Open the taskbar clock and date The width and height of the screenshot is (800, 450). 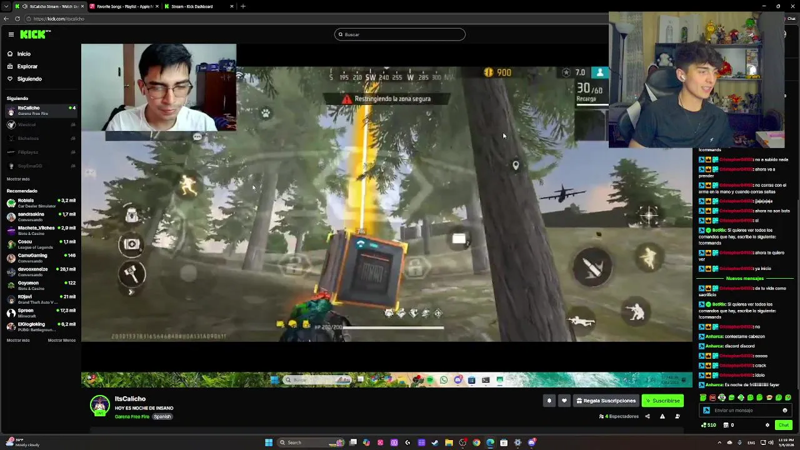(787, 442)
